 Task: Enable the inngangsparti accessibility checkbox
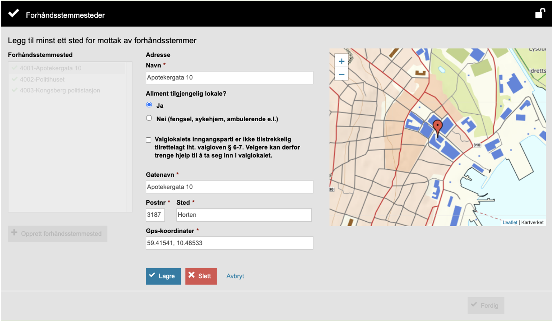(x=149, y=140)
